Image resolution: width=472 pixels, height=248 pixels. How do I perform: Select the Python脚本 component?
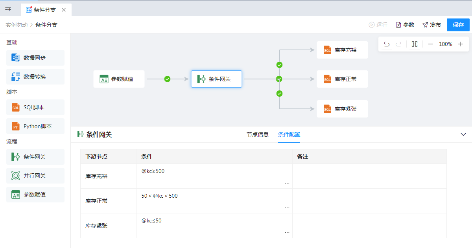(x=35, y=126)
